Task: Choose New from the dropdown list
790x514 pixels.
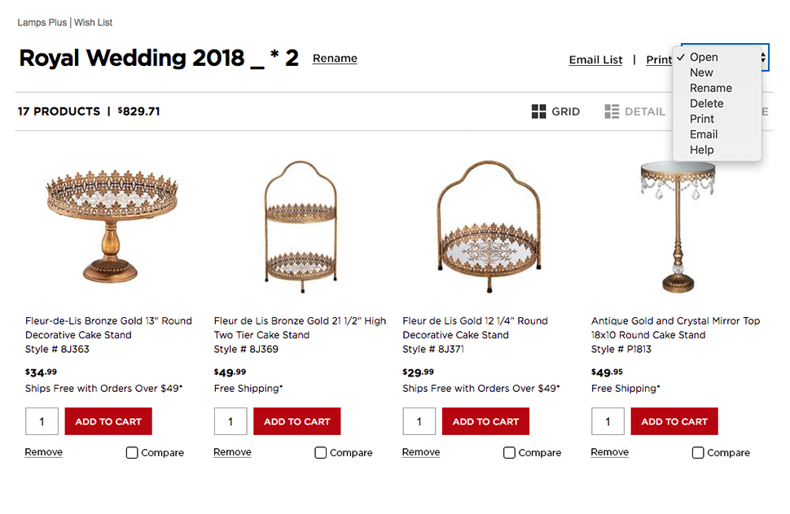Action: 701,72
